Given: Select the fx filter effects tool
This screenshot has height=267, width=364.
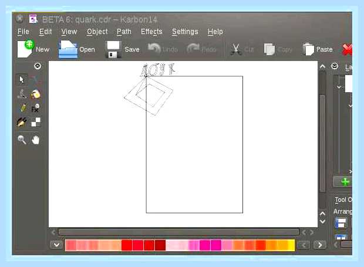Looking at the screenshot, I should pyautogui.click(x=35, y=108).
